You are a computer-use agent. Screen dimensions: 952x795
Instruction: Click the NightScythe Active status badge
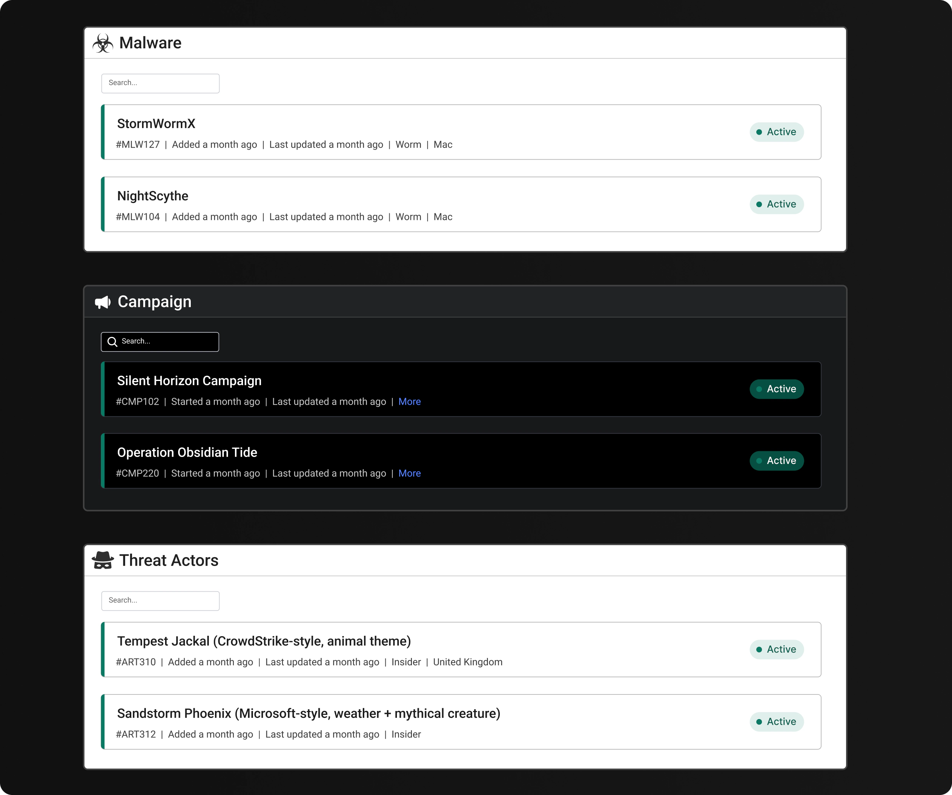point(776,204)
